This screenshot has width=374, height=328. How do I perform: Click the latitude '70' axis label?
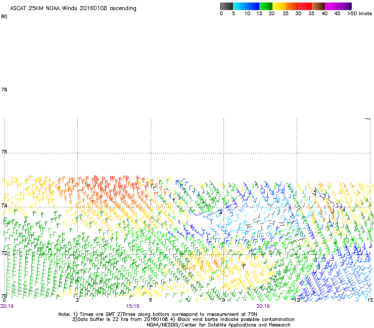(4, 296)
